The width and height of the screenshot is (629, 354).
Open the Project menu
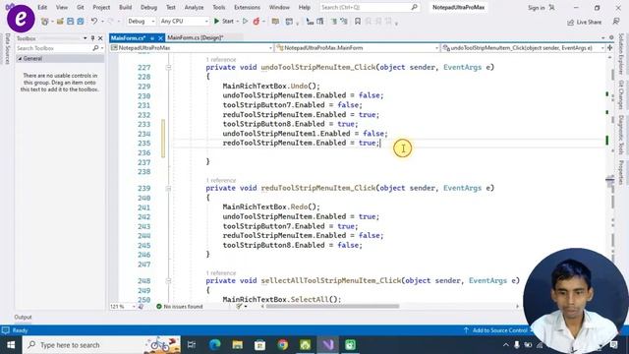[x=101, y=7]
